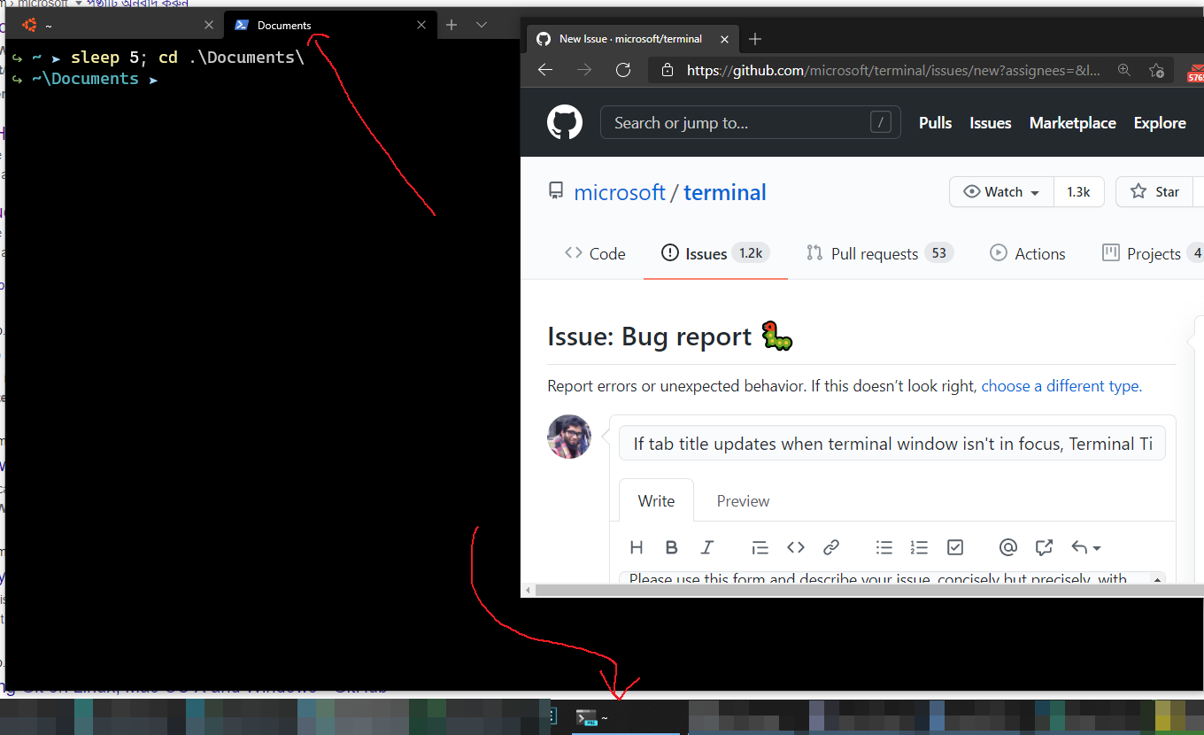Click the user avatar beside issue form
Screen dimensions: 1204x735
point(569,437)
